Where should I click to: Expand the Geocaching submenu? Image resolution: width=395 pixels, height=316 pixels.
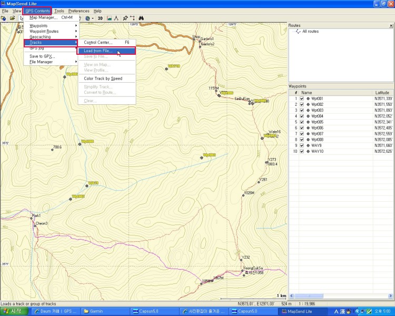tap(51, 37)
